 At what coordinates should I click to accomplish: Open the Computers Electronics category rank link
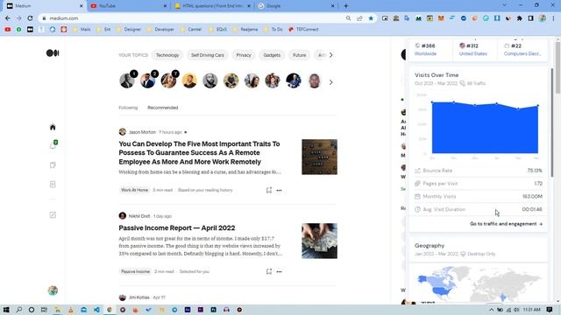(x=522, y=53)
